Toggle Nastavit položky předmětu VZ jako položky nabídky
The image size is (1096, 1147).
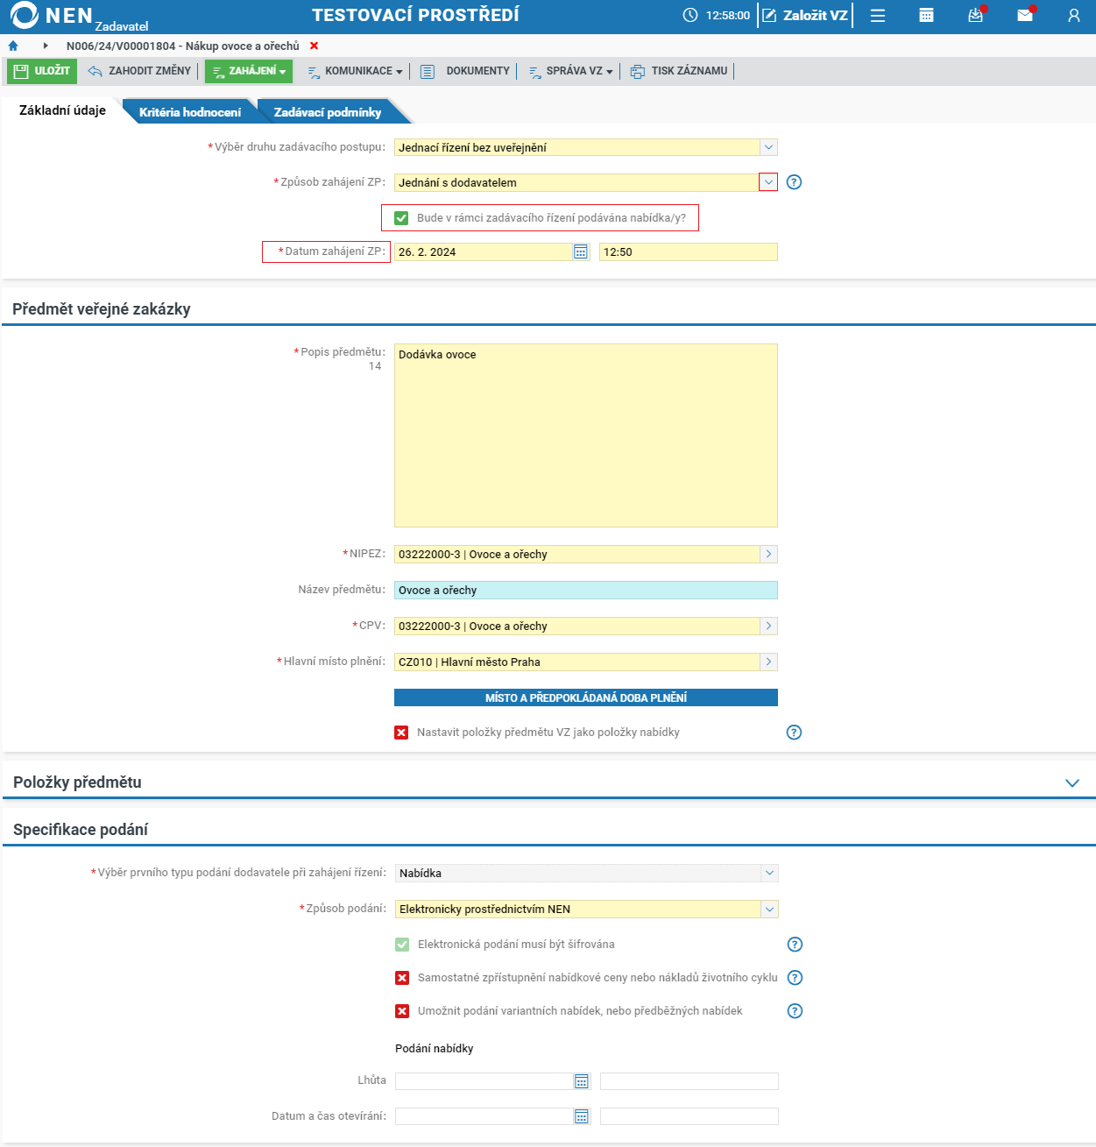pyautogui.click(x=401, y=733)
